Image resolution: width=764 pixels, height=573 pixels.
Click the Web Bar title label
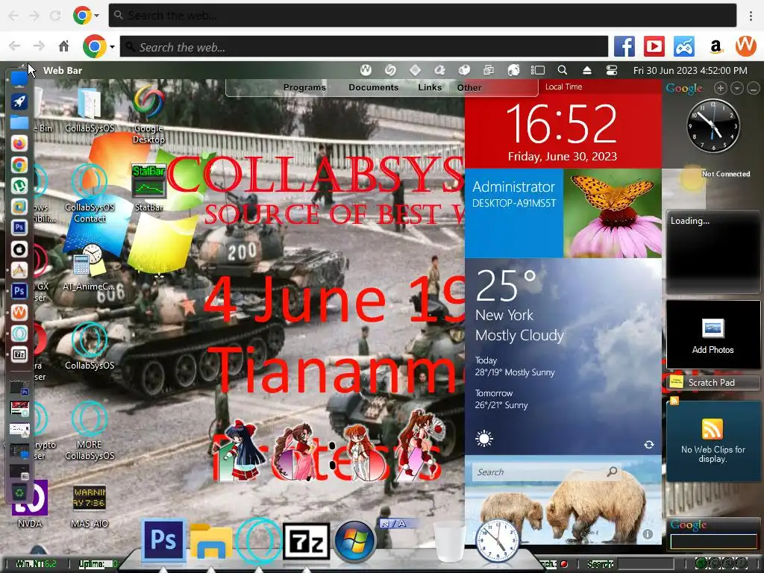point(63,71)
